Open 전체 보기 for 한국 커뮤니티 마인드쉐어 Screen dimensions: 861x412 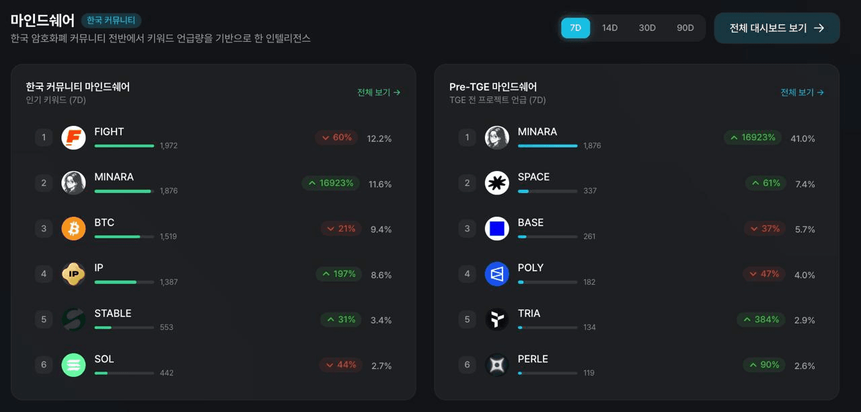[379, 92]
